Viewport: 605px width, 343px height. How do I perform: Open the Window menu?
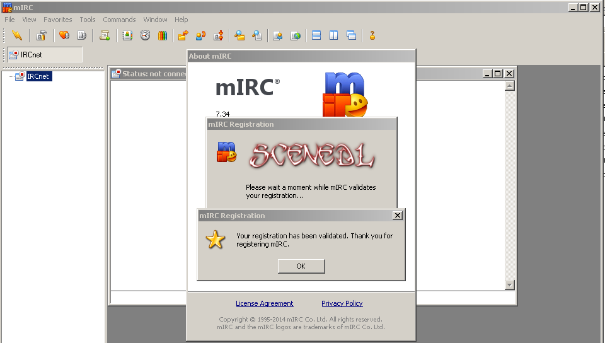(155, 20)
